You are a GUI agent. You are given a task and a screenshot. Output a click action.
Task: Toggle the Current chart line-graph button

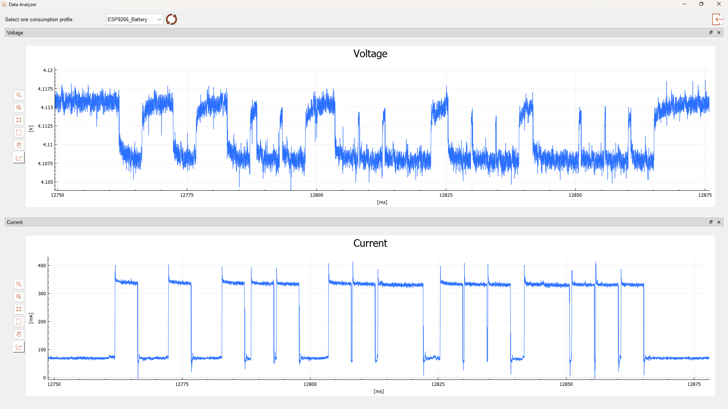[19, 347]
